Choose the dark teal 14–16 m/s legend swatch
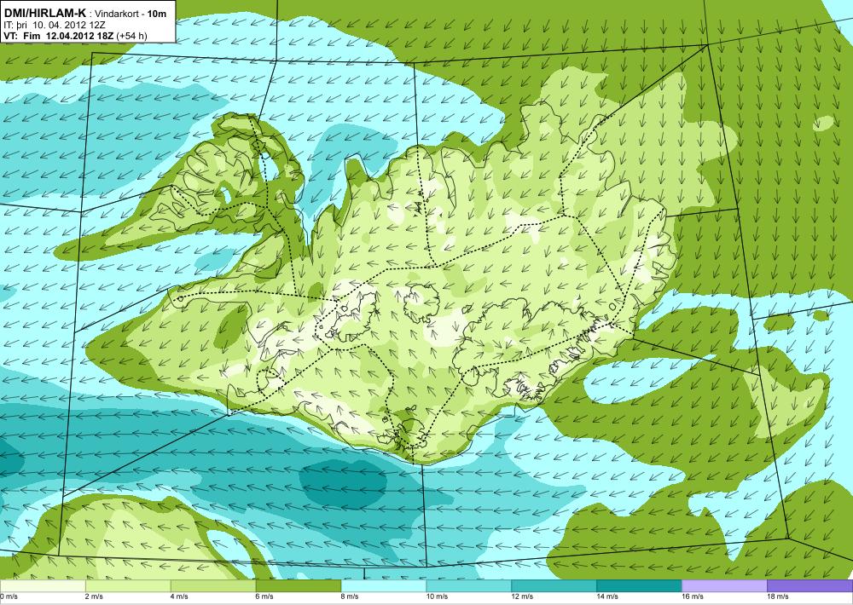This screenshot has height=605, width=853. coord(639,586)
